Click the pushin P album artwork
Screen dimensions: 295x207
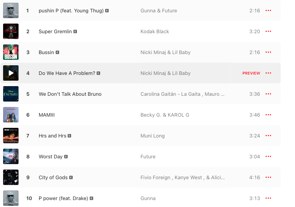pyautogui.click(x=11, y=10)
